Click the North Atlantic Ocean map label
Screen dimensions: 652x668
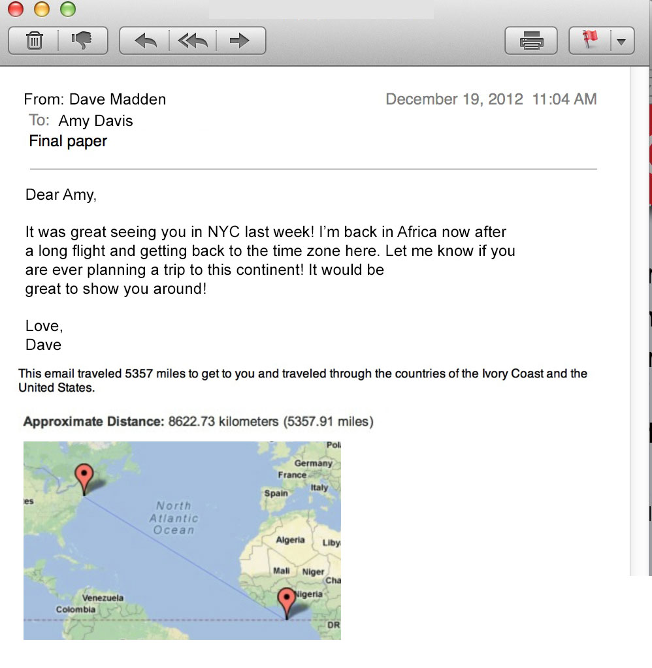click(173, 518)
